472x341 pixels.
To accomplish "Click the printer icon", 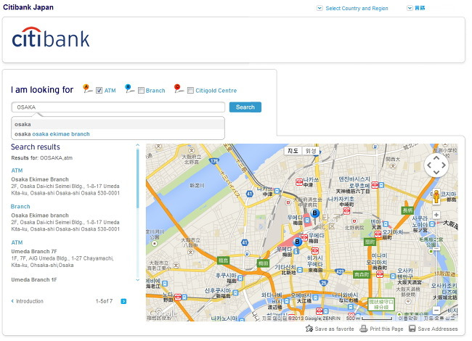I will tap(364, 329).
